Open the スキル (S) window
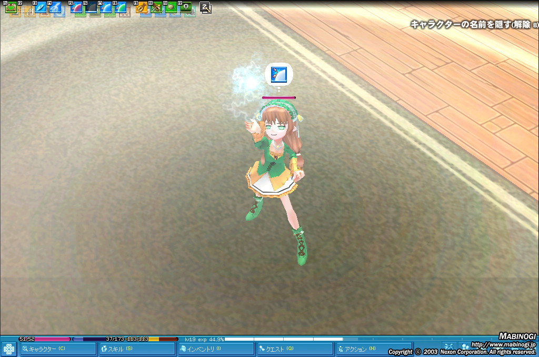The width and height of the screenshot is (539, 357). 137,349
